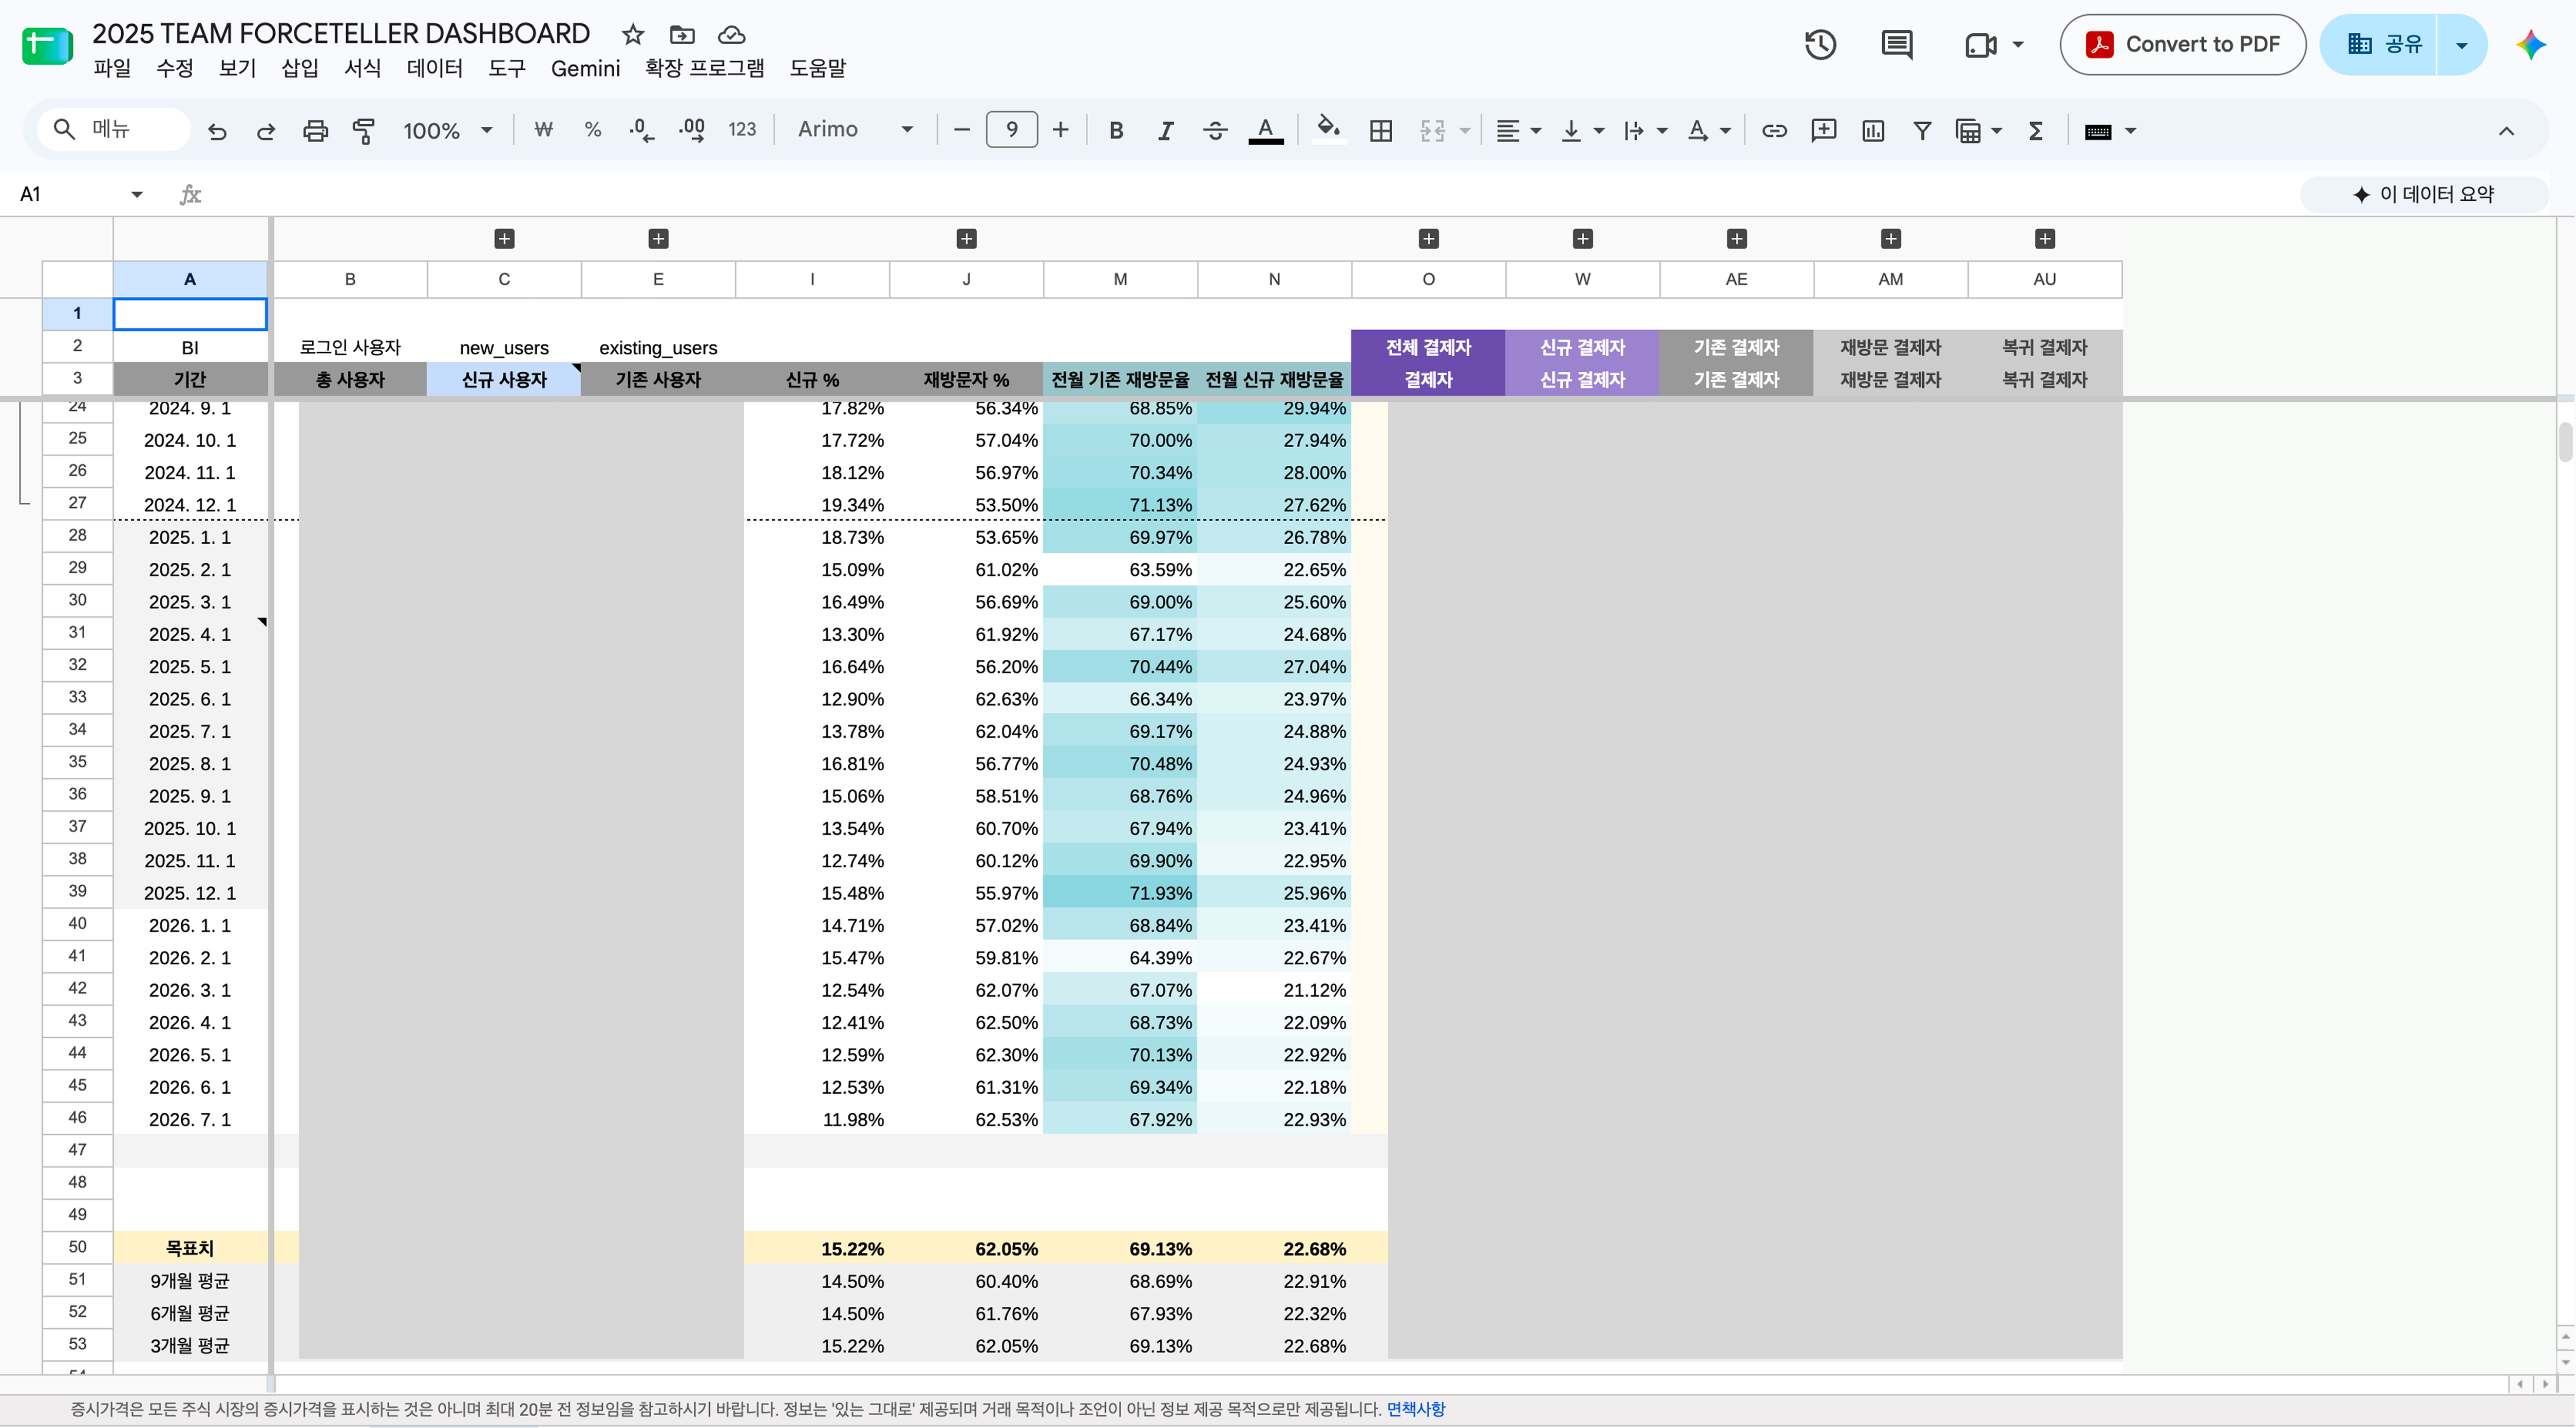Open vertical align dropdown

point(1582,130)
